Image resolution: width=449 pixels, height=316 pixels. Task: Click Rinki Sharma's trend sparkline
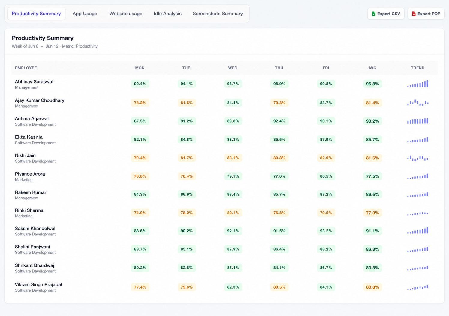coord(417,213)
